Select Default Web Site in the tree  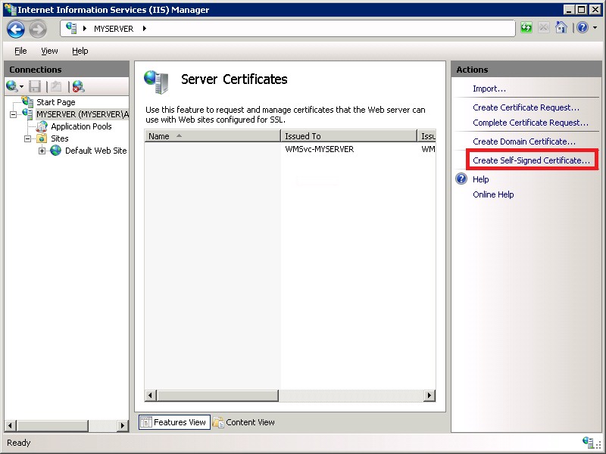[96, 151]
